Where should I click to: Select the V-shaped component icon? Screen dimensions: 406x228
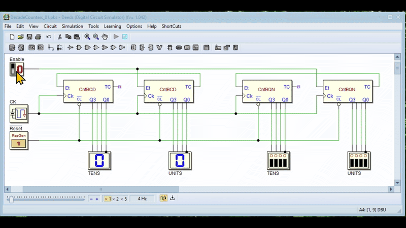coord(159,48)
